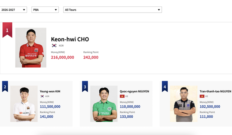
Task: Open the All Tours dropdown
Action: [x=113, y=10]
